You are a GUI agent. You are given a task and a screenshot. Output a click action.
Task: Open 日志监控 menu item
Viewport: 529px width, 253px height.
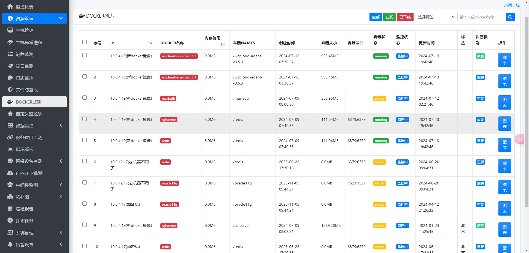(34, 78)
